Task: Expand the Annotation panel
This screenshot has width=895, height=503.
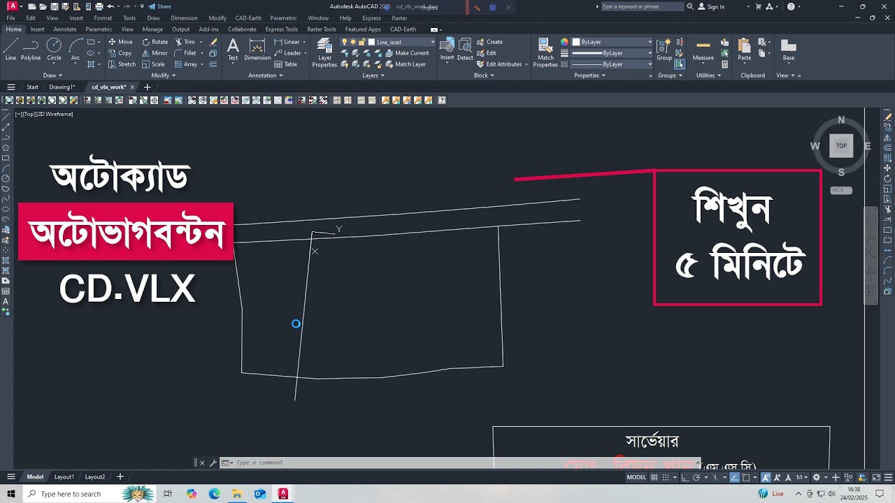Action: click(265, 75)
